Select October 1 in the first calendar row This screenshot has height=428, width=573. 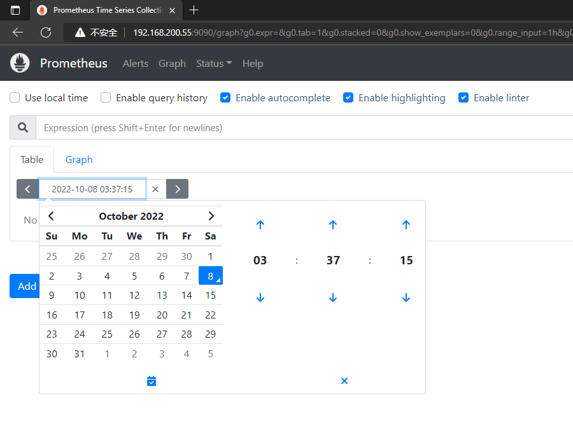211,256
